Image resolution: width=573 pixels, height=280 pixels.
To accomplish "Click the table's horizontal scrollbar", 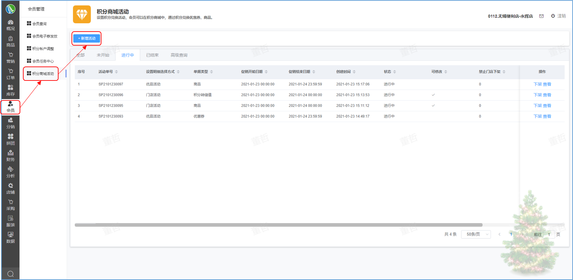I will click(279, 225).
